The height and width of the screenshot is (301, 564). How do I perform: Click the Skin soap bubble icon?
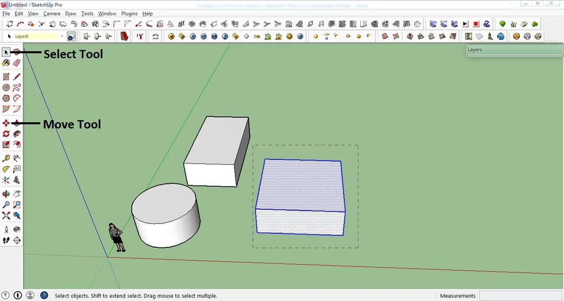click(433, 24)
